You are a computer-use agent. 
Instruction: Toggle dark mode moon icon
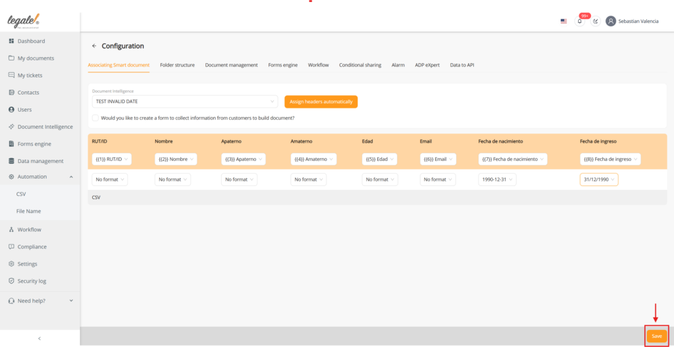pyautogui.click(x=595, y=21)
